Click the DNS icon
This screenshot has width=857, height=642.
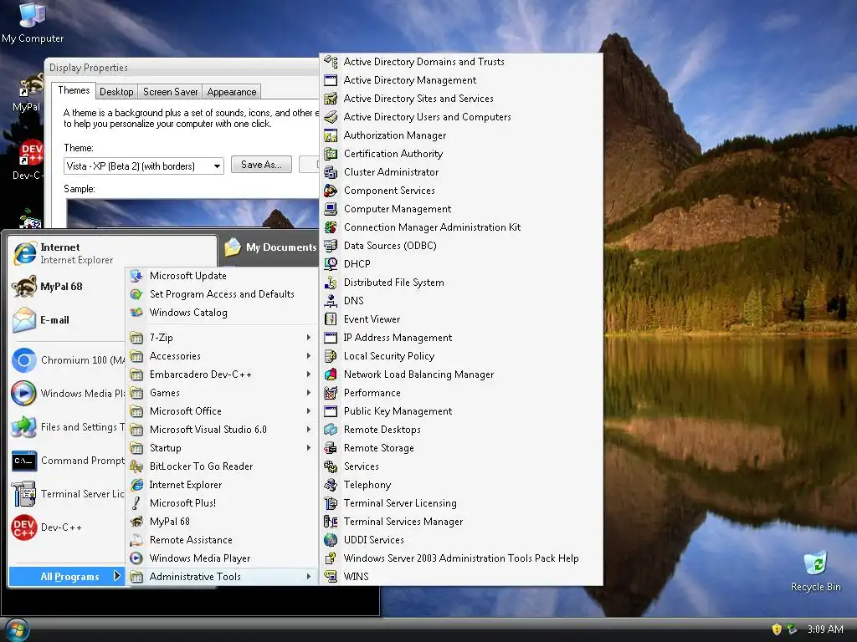331,301
